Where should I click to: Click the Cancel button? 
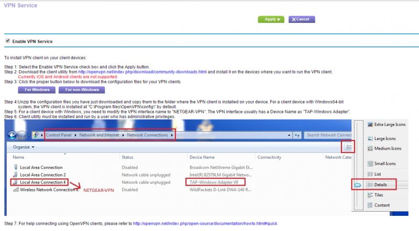[301, 19]
